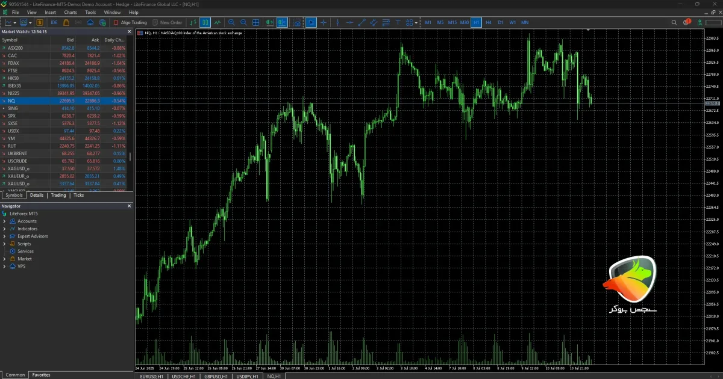This screenshot has width=723, height=379.
Task: Expand VPS tree node
Action: [x=4, y=266]
